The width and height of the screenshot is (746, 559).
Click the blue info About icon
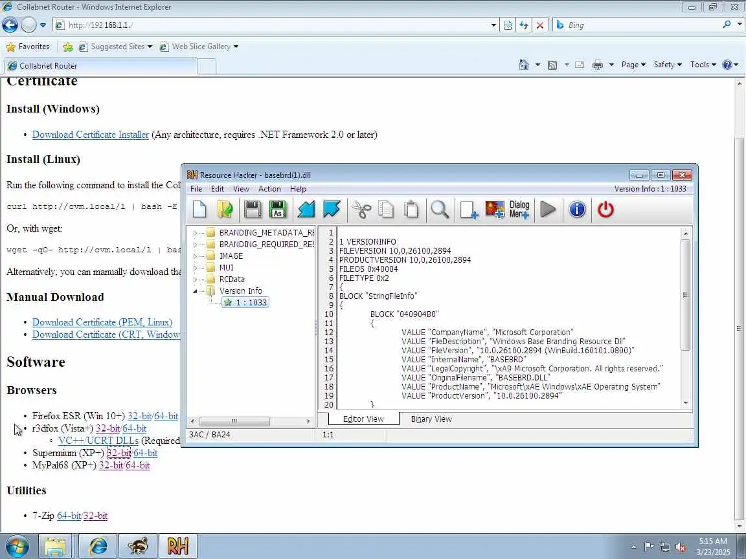[577, 209]
